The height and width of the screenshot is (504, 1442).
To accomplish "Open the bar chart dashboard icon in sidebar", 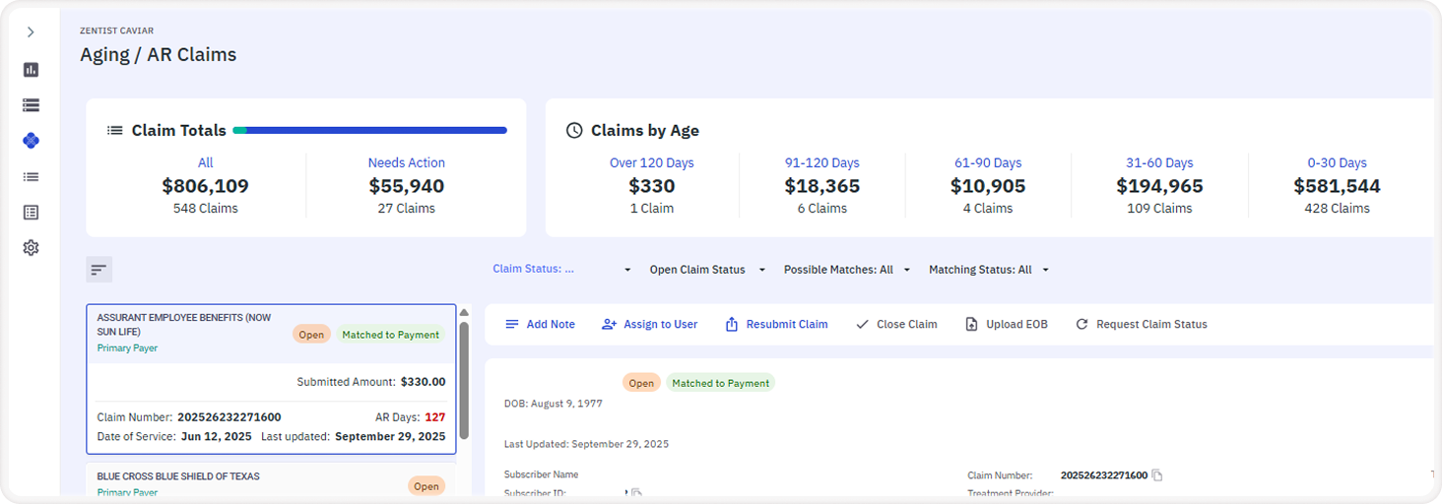I will coord(31,70).
